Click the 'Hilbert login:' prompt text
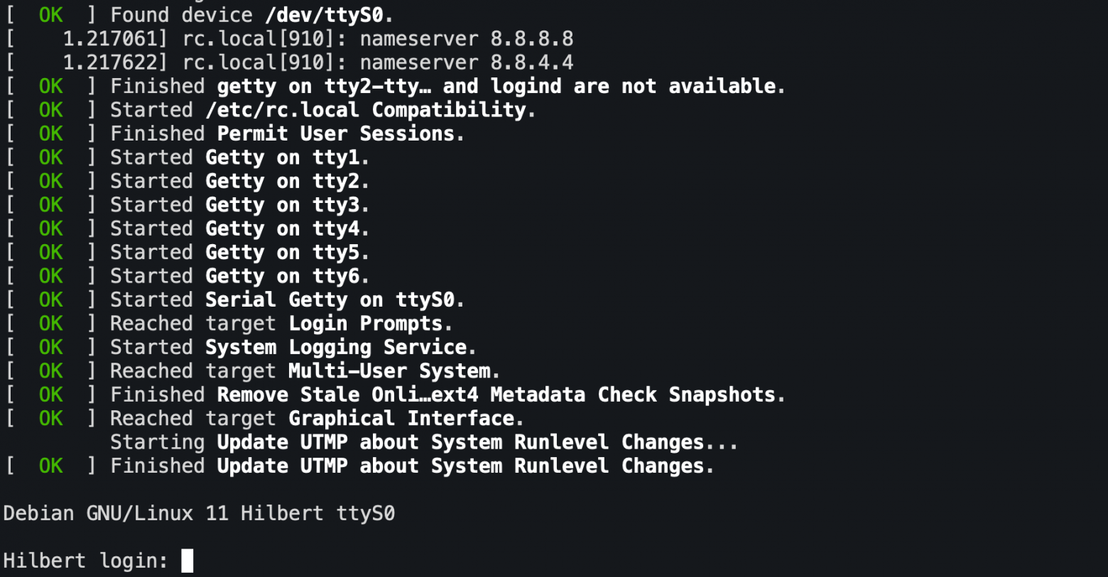The image size is (1108, 577). pos(86,561)
